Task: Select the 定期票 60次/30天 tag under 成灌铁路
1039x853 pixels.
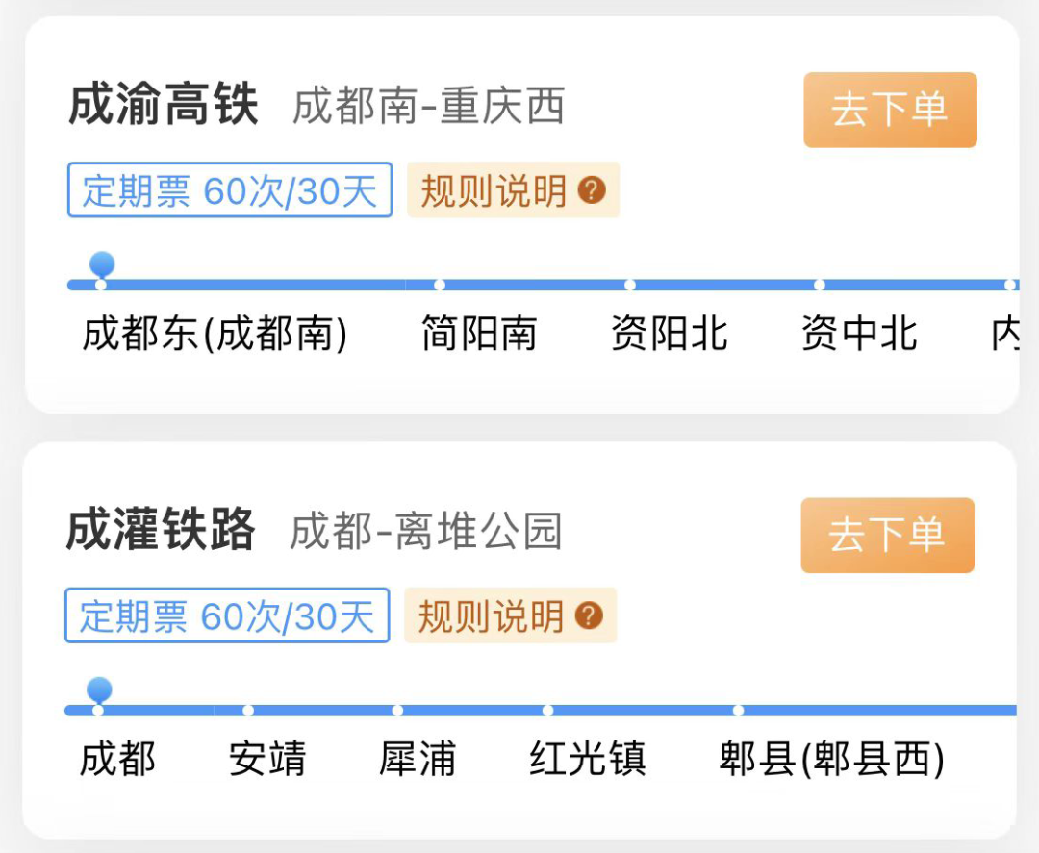Action: pyautogui.click(x=227, y=615)
